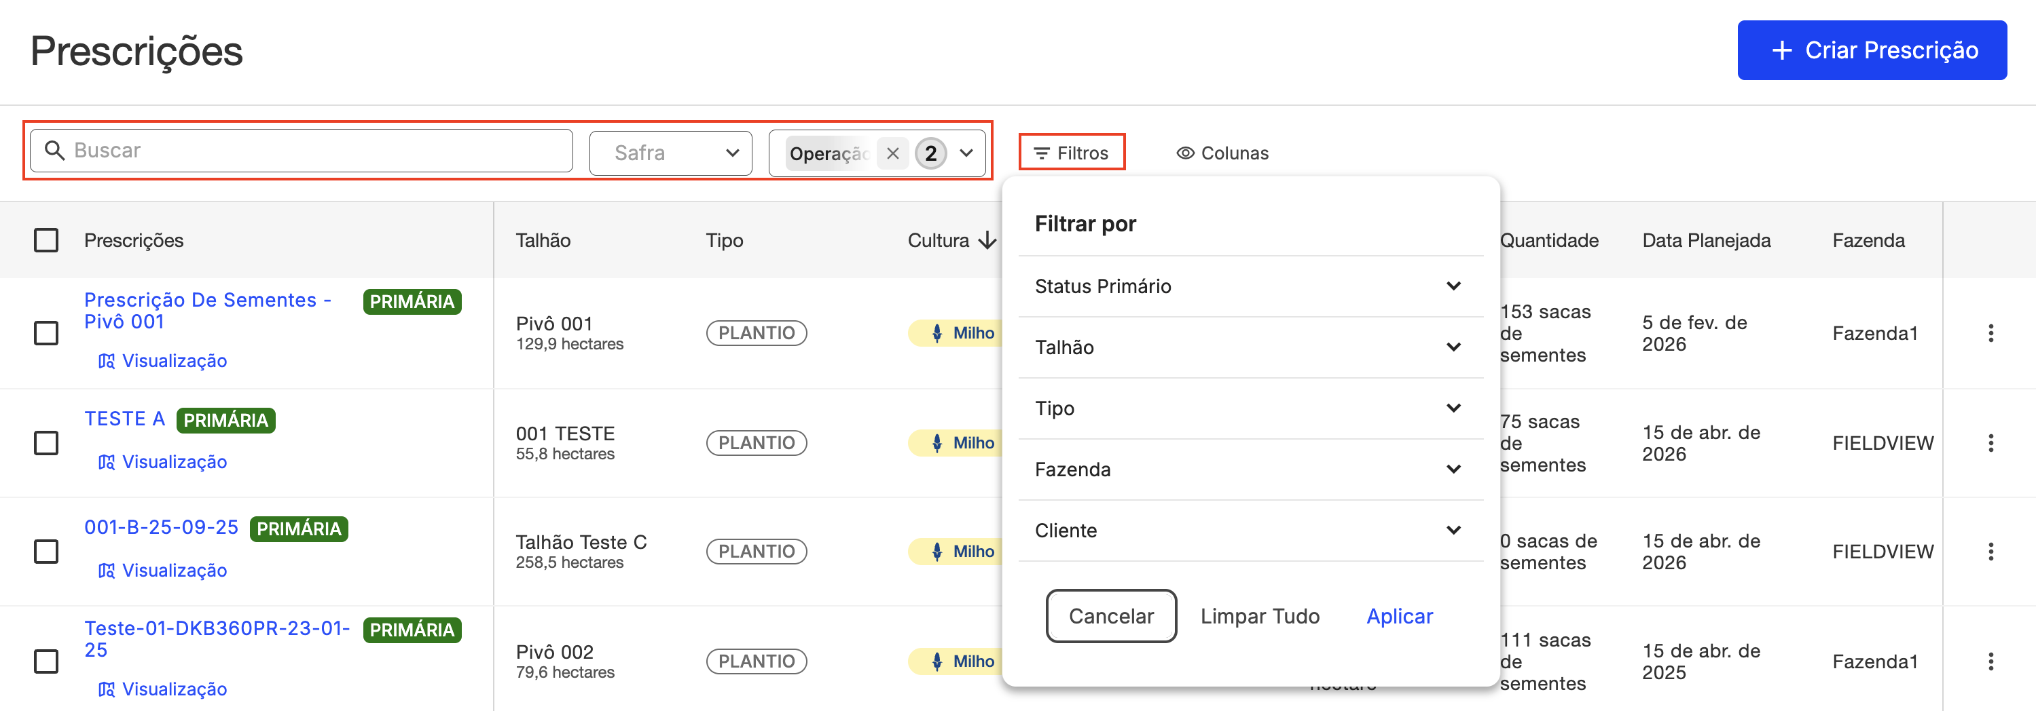Click the Cancelar button
Image resolution: width=2036 pixels, height=711 pixels.
tap(1110, 616)
